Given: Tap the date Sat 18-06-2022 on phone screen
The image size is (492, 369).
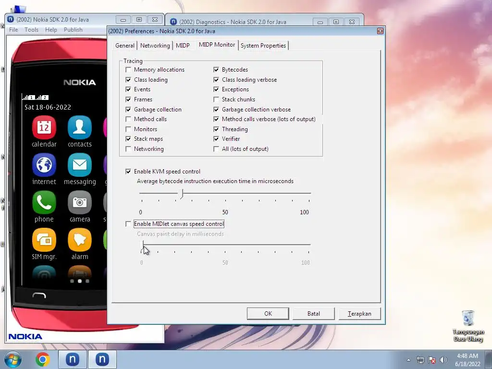Looking at the screenshot, I should pos(48,107).
